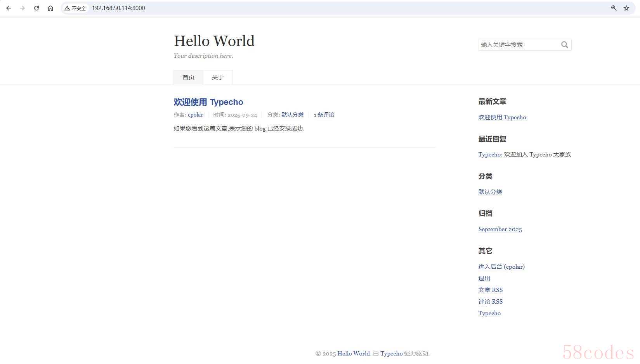Enter the admin backend 进入后台 (cpolar)
Image resolution: width=640 pixels, height=364 pixels.
click(x=501, y=267)
